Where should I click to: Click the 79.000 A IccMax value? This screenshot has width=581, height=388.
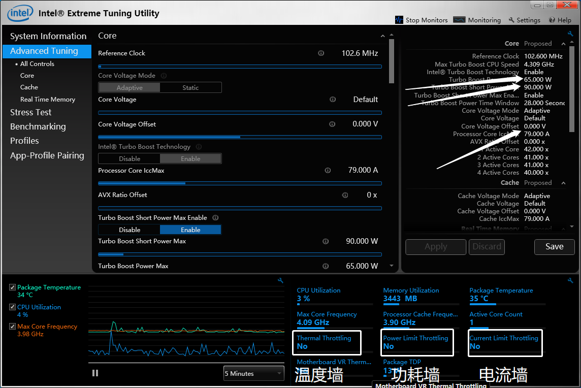click(363, 170)
